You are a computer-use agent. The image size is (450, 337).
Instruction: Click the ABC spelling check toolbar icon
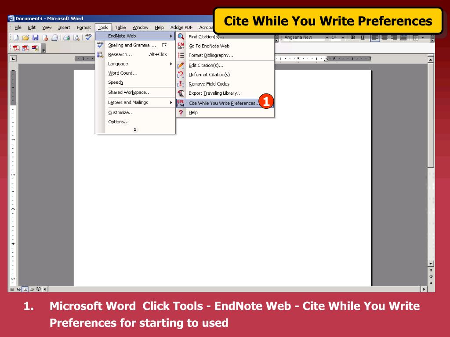(88, 37)
